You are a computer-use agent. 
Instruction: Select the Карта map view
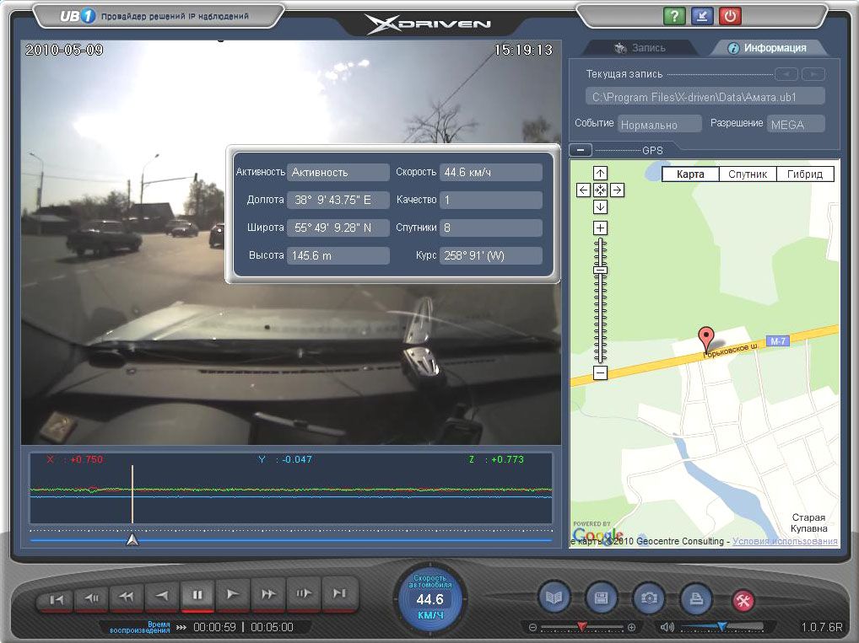click(690, 174)
